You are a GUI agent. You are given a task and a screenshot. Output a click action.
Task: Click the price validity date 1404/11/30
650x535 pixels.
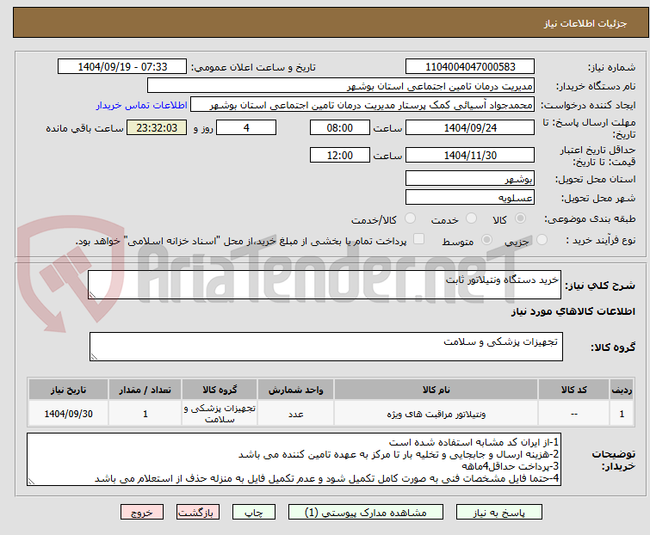[x=470, y=156]
